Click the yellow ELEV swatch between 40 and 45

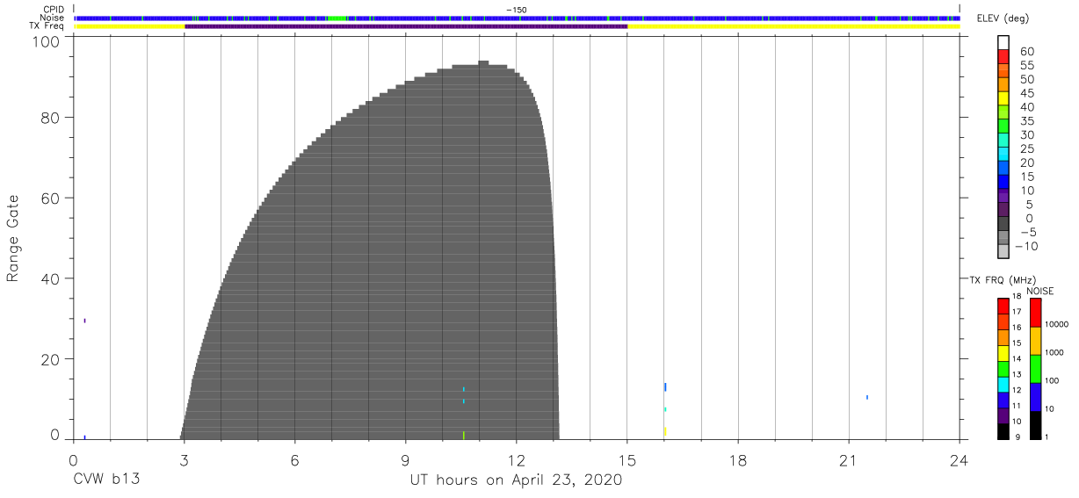tap(1003, 100)
